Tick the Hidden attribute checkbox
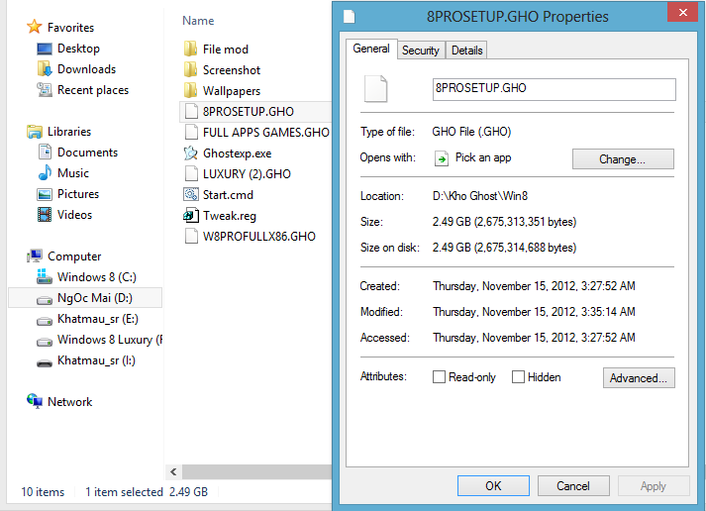The image size is (706, 511). click(x=518, y=377)
